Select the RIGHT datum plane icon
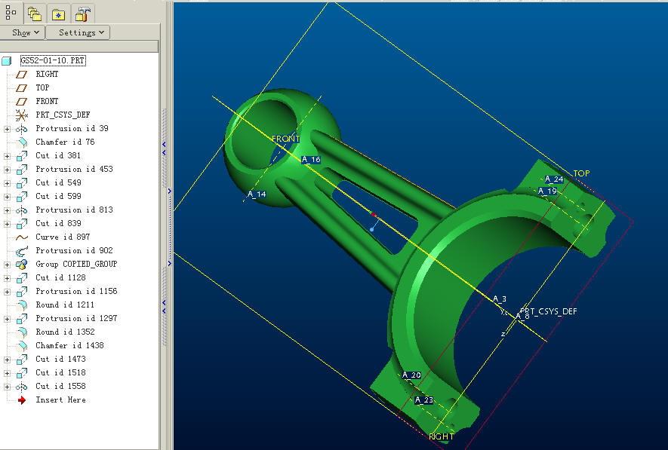 pos(21,75)
